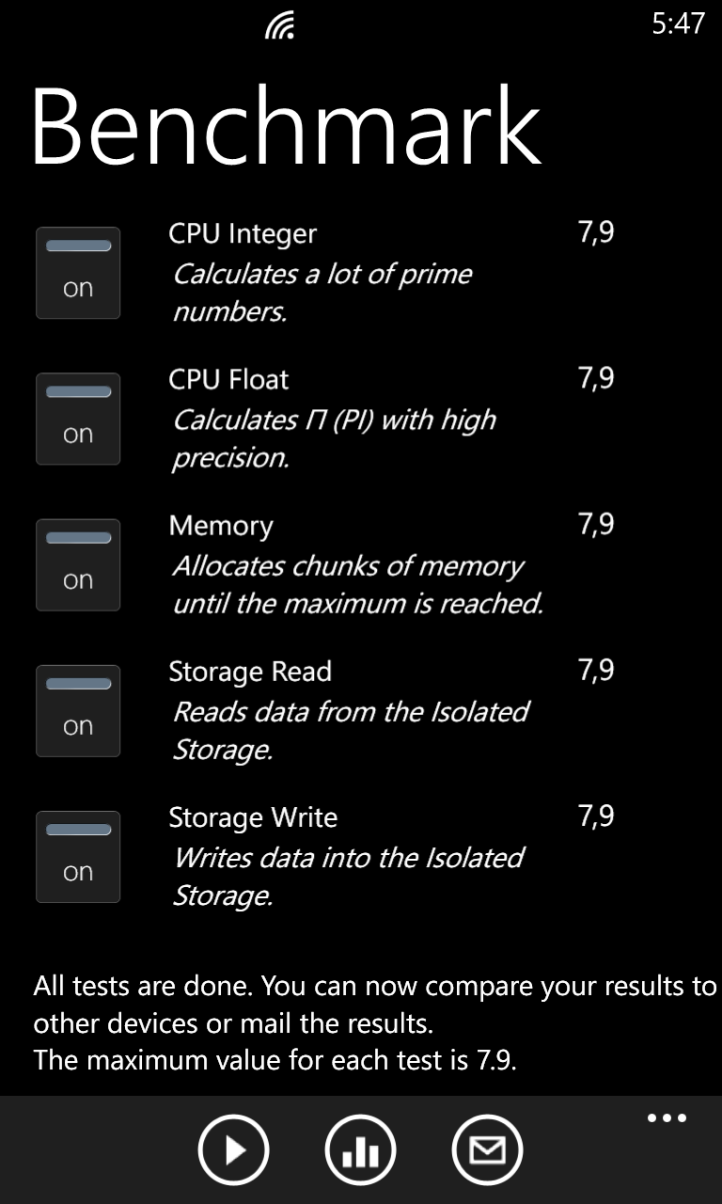Tap the Benchmark page title
The image size is (722, 1204).
tap(286, 126)
